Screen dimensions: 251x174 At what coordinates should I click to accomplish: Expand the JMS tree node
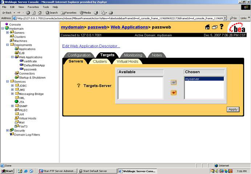tap(12, 90)
